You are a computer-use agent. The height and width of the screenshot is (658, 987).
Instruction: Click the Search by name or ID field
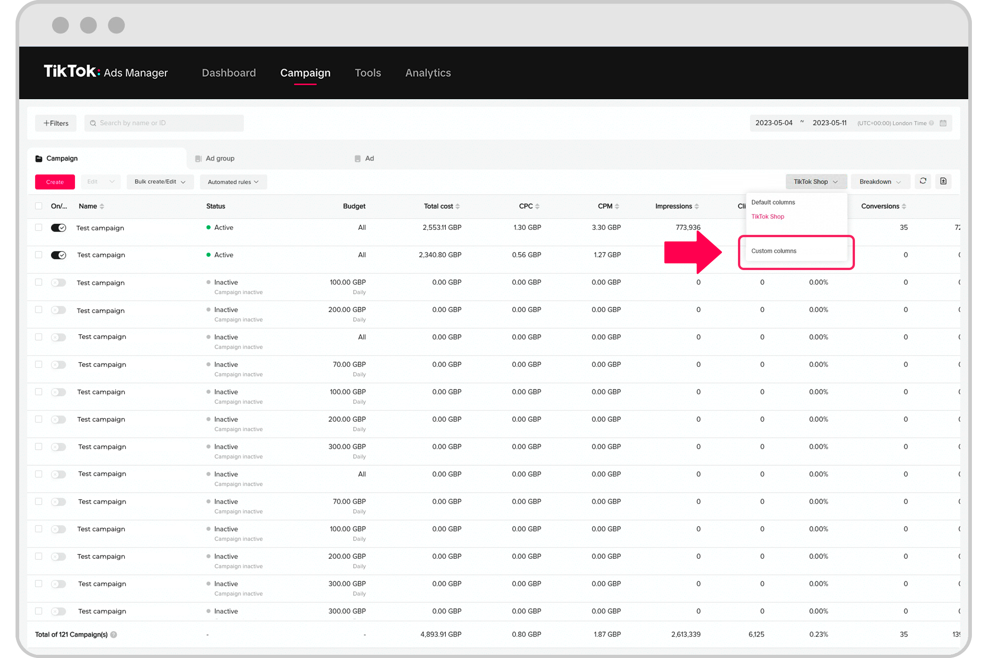(x=164, y=123)
